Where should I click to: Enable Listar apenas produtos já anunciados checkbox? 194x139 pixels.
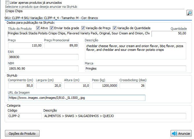(7, 2)
